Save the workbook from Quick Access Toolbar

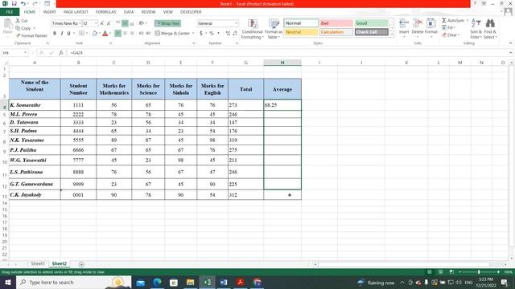pos(14,3)
